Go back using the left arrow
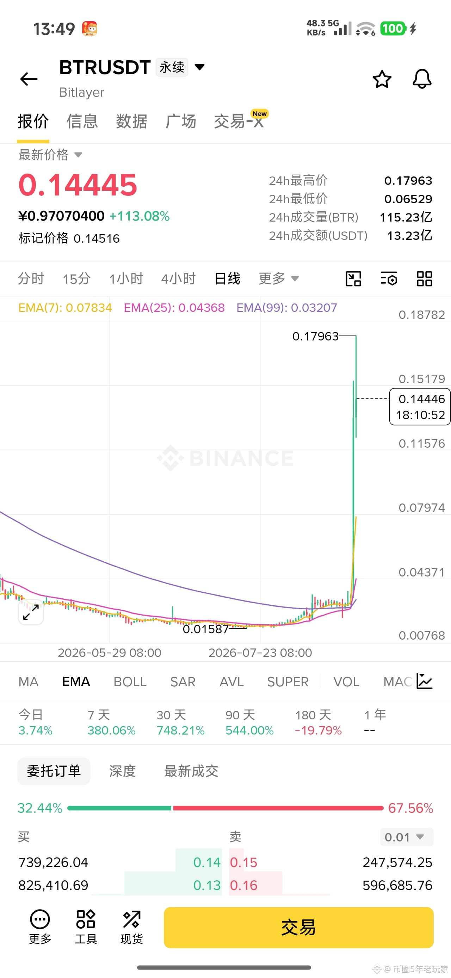The height and width of the screenshot is (978, 451). [29, 79]
